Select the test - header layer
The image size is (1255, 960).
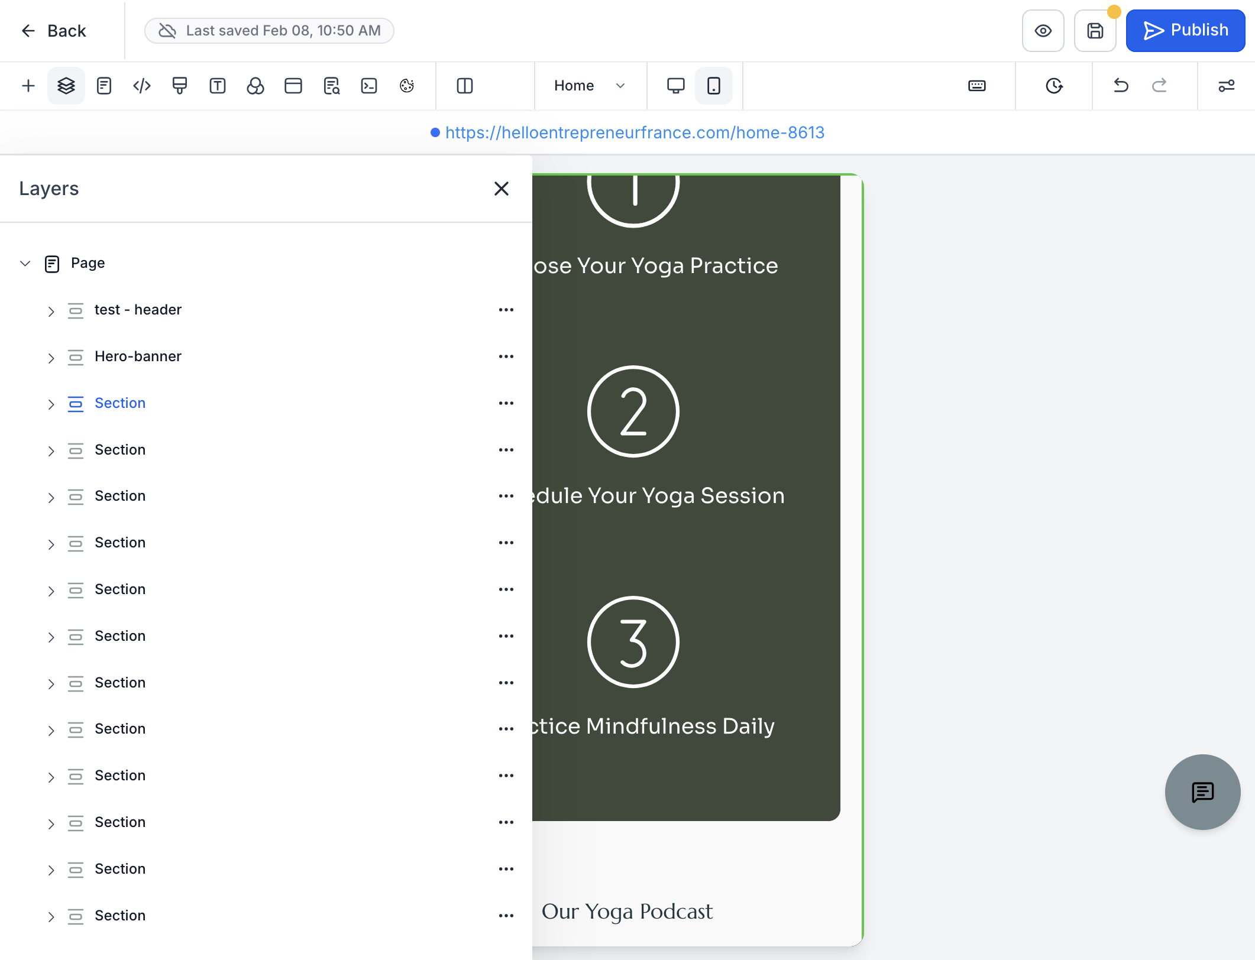tap(138, 310)
